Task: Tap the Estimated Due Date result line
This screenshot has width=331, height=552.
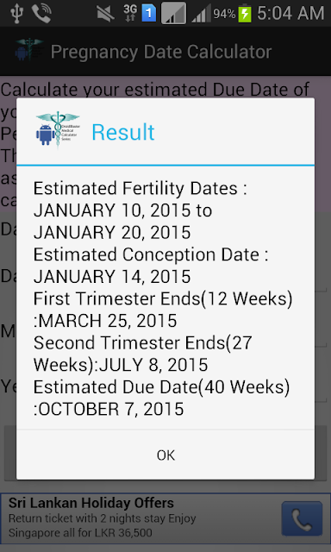Action: pyautogui.click(x=161, y=398)
